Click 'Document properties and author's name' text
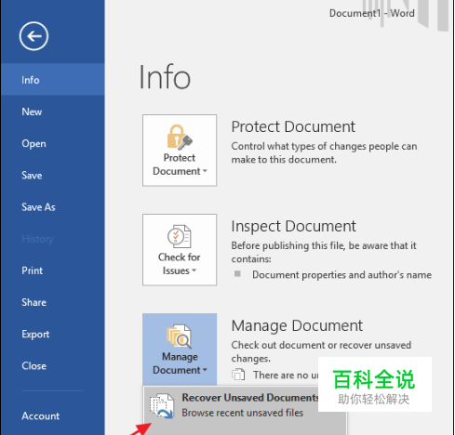 341,275
